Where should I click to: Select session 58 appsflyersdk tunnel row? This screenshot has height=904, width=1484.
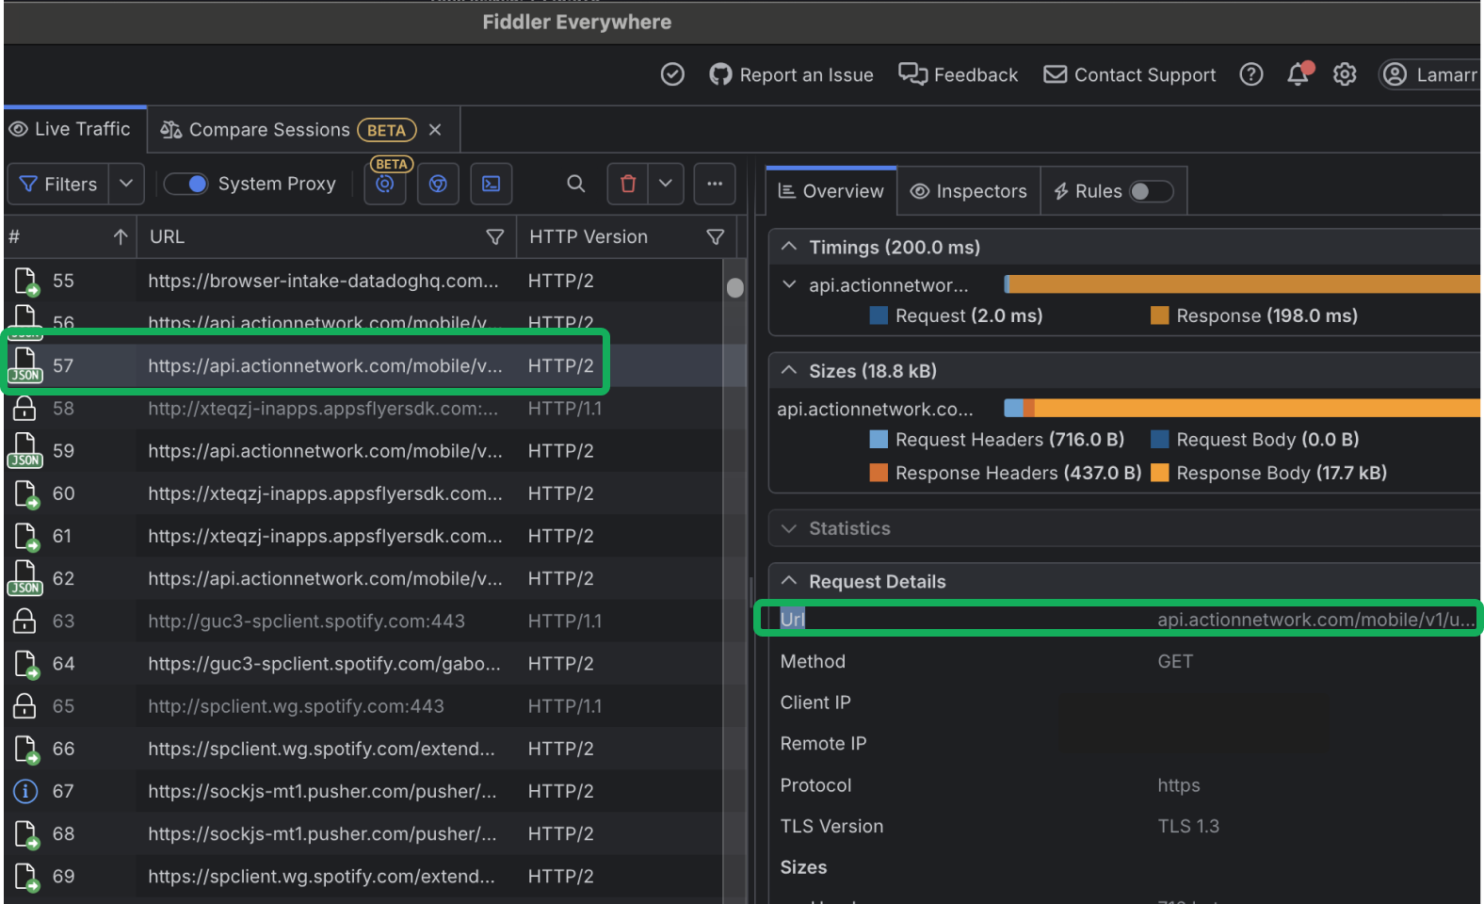[x=363, y=409]
